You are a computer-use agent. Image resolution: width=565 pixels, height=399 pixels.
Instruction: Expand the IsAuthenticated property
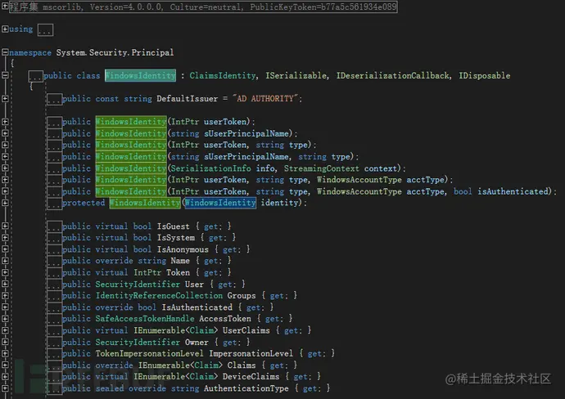pyautogui.click(x=5, y=307)
